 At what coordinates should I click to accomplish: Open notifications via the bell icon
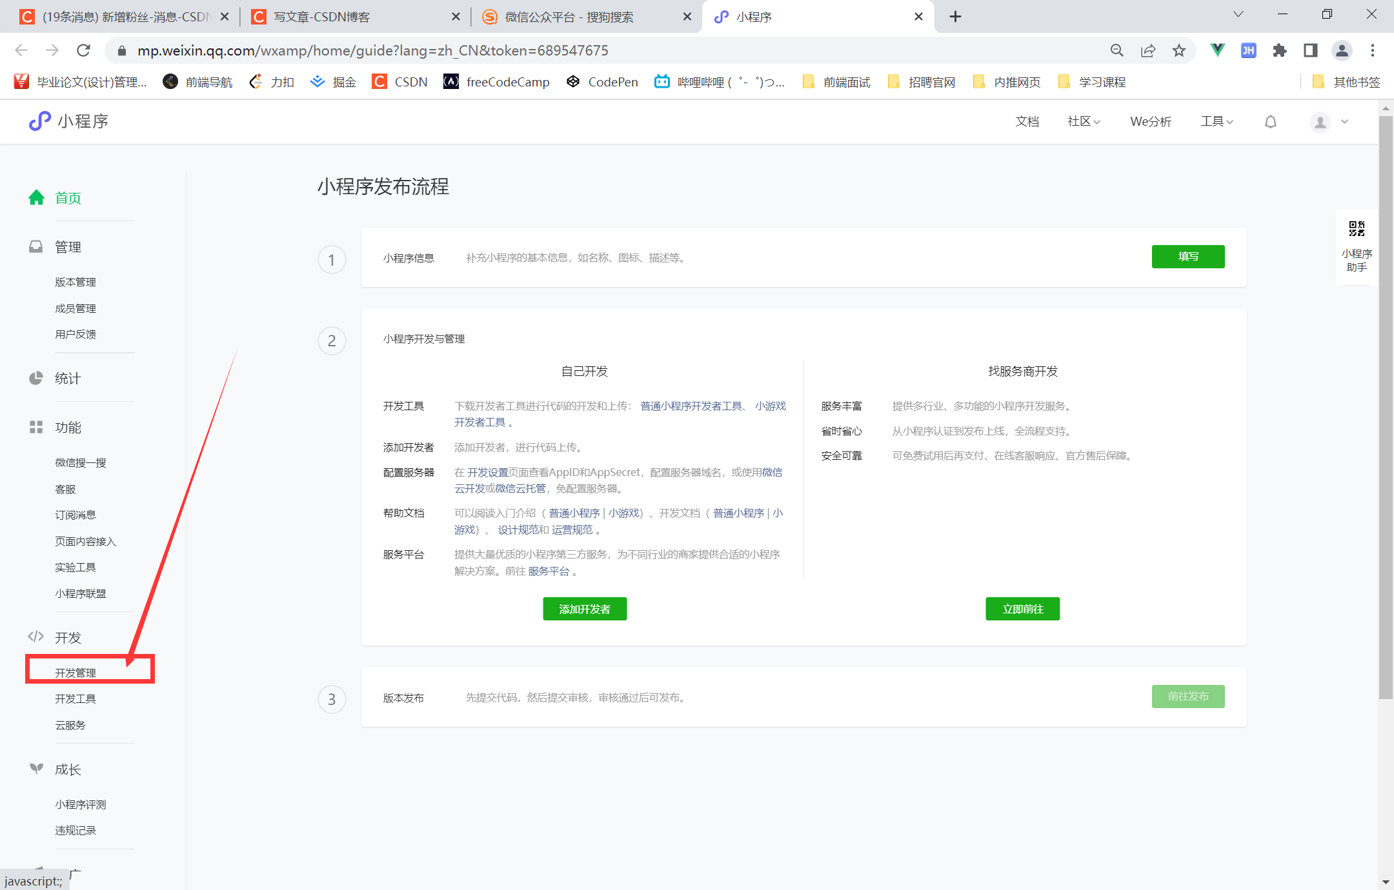tap(1270, 121)
